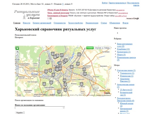Screen dimensions: 152x114
Task: Select the ruler distance tool on map
Action: (x=17, y=55)
